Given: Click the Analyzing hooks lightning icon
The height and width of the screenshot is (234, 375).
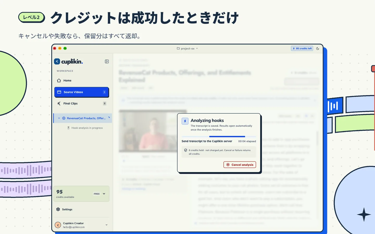Looking at the screenshot, I should [185, 121].
